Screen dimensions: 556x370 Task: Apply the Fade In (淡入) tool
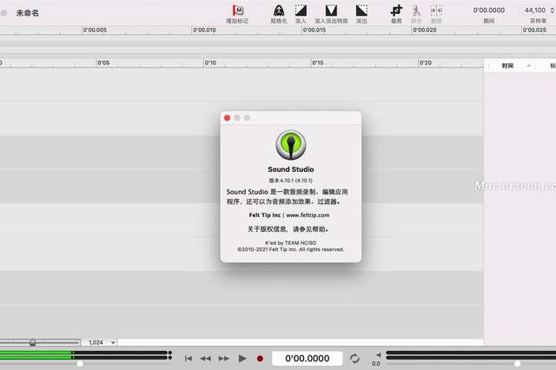click(x=301, y=10)
